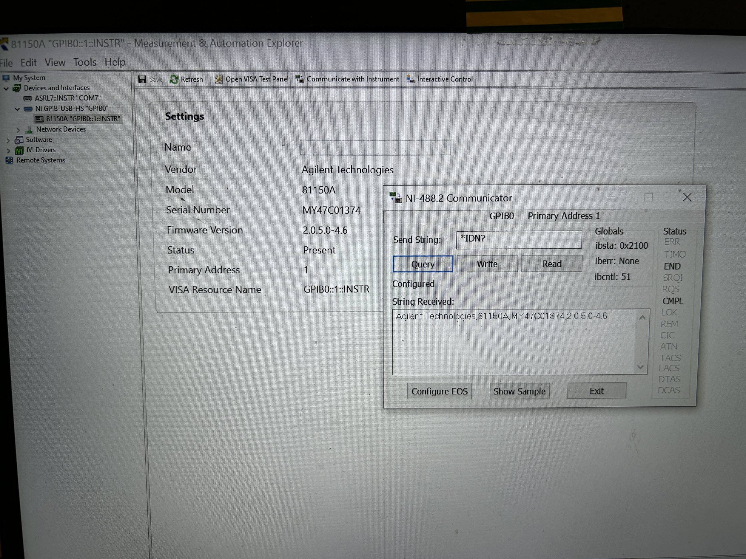Viewport: 746px width, 559px height.
Task: Open the File menu
Action: [x=6, y=63]
